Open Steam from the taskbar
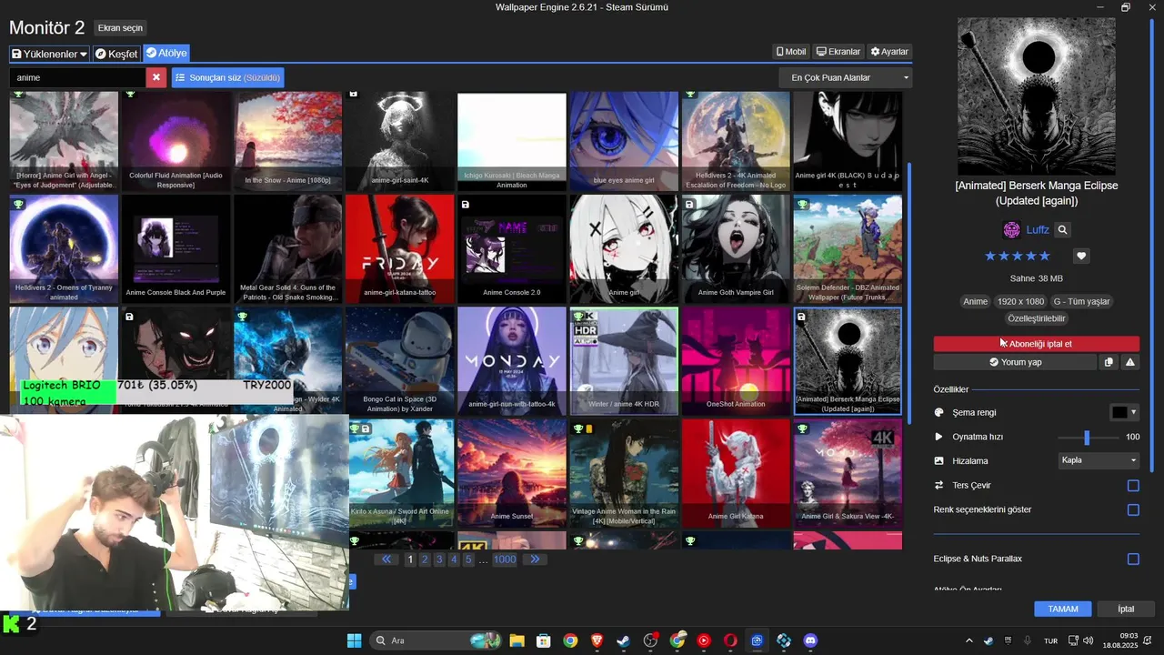 (x=624, y=640)
